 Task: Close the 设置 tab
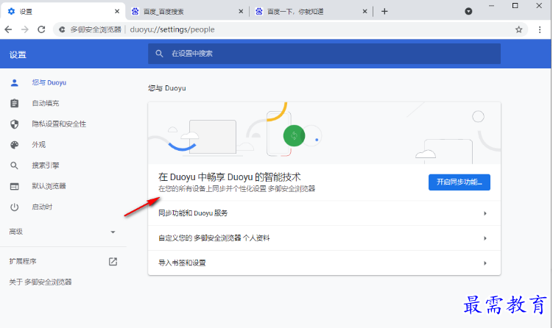tap(117, 12)
